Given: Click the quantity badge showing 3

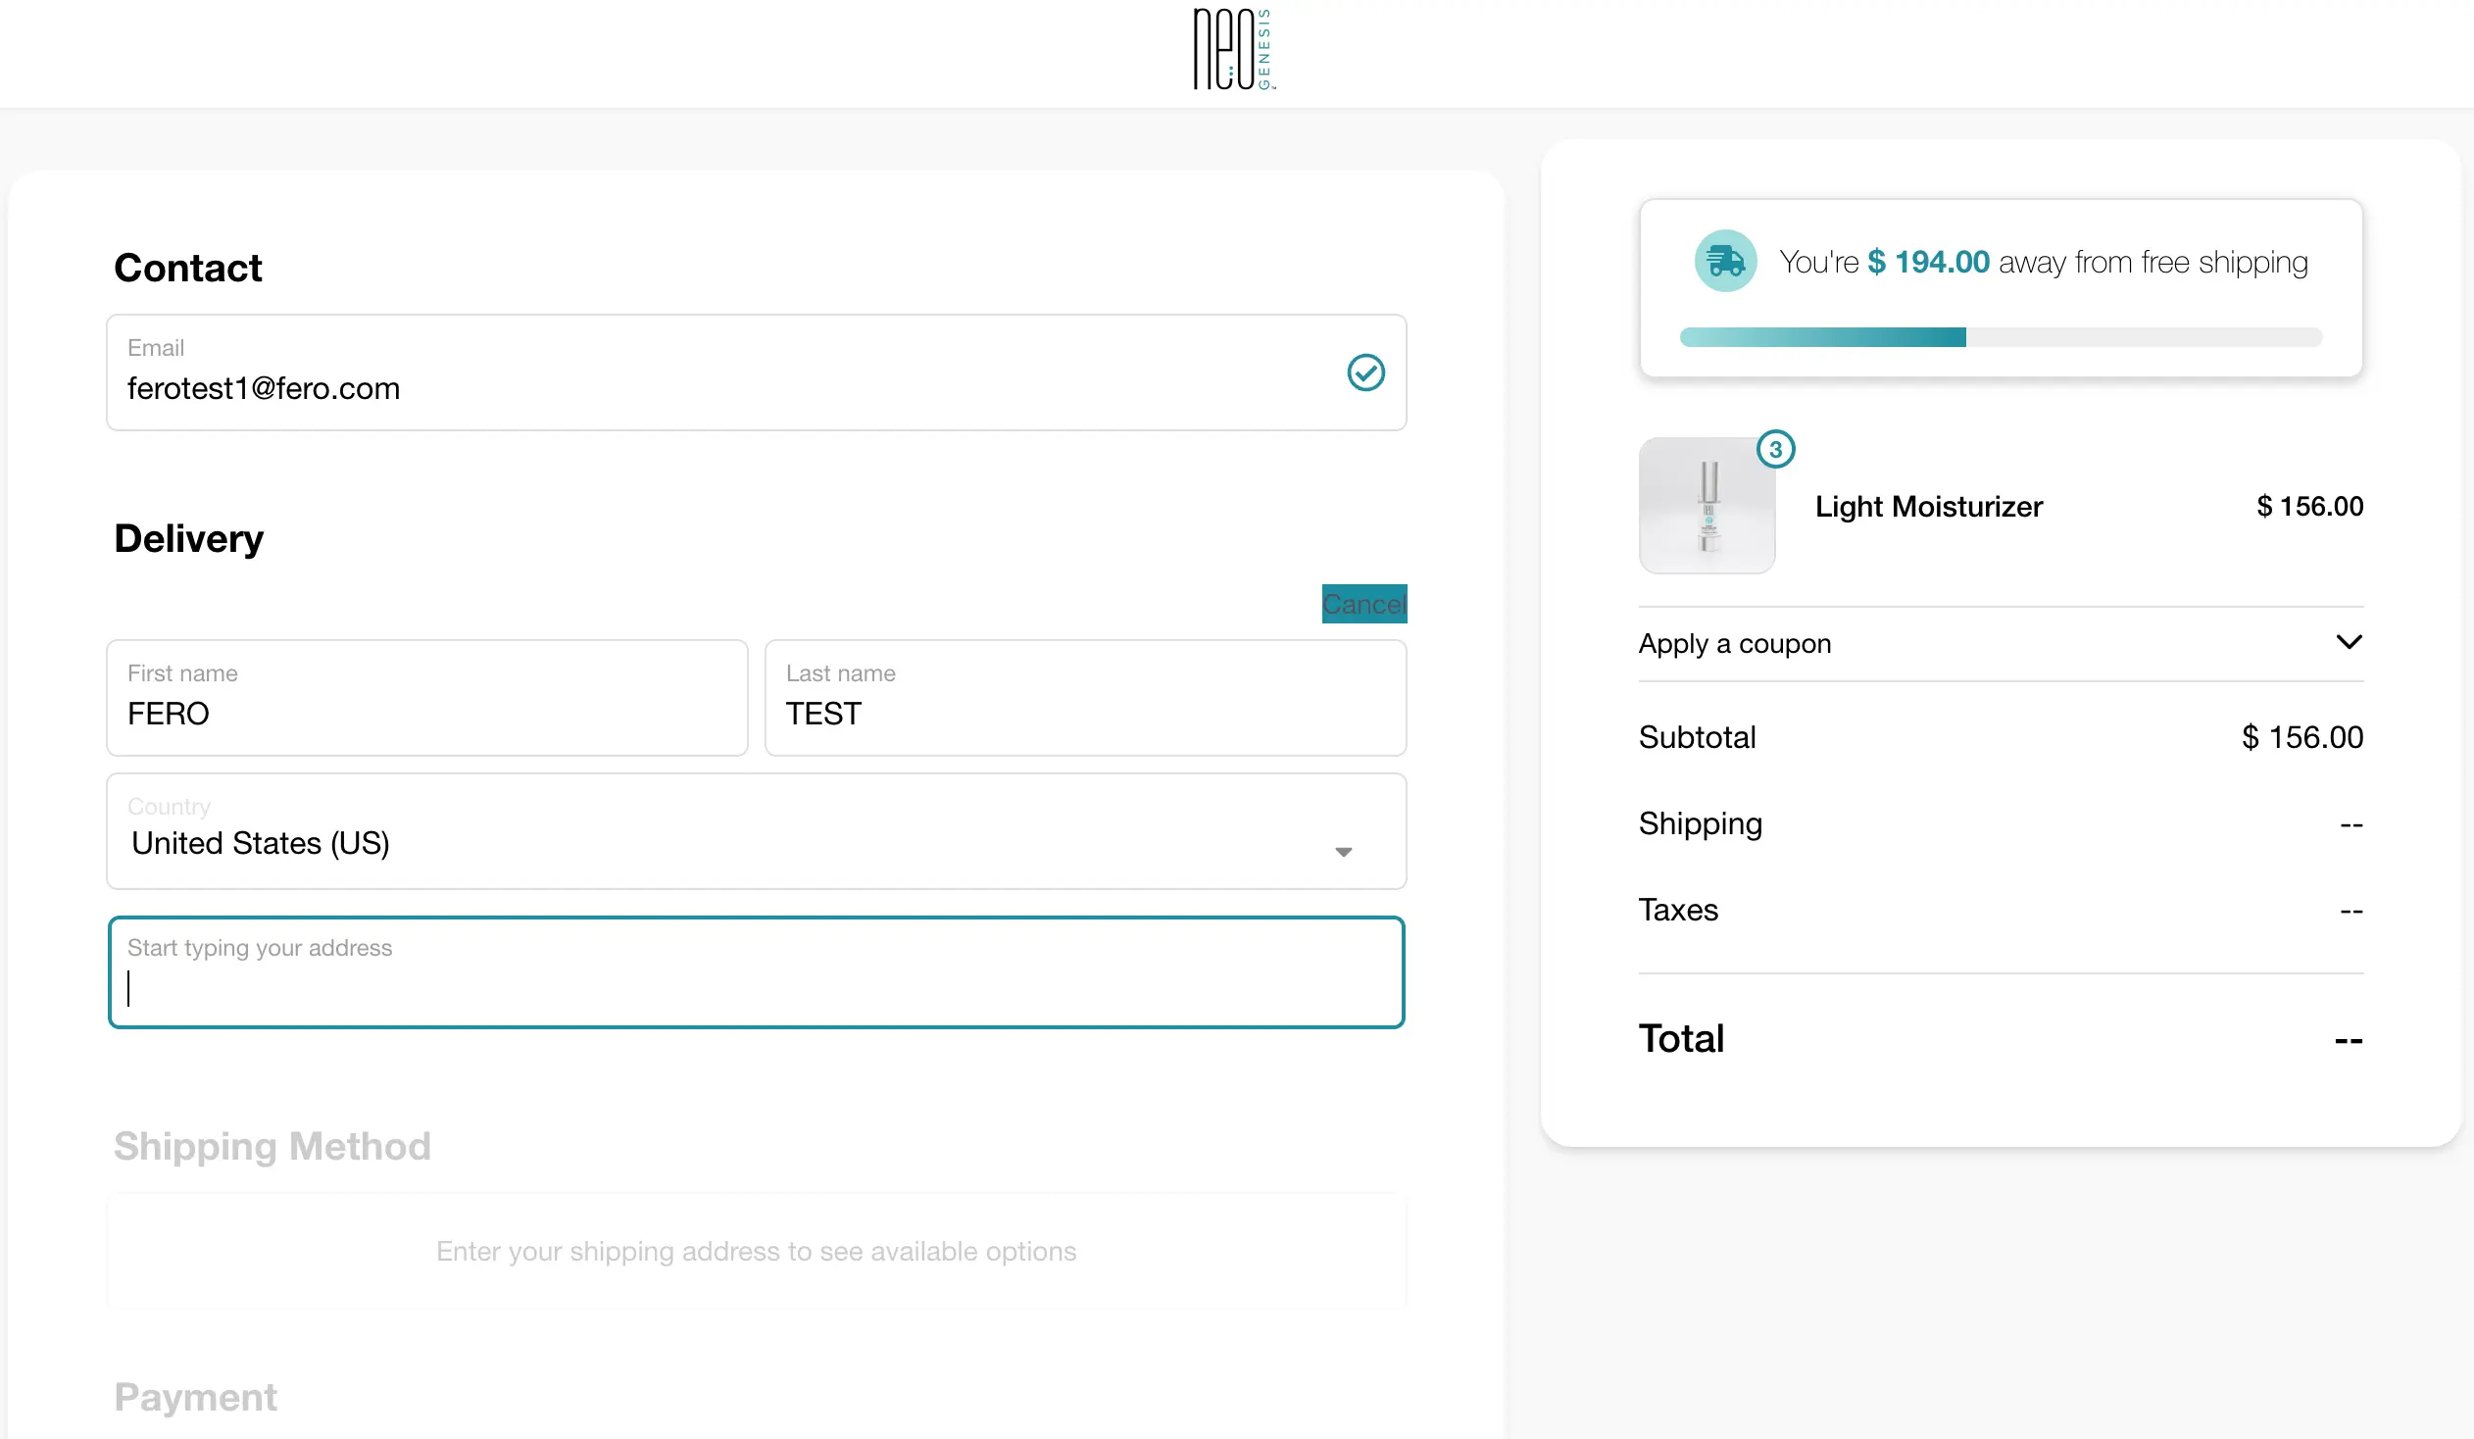Looking at the screenshot, I should click(x=1775, y=450).
